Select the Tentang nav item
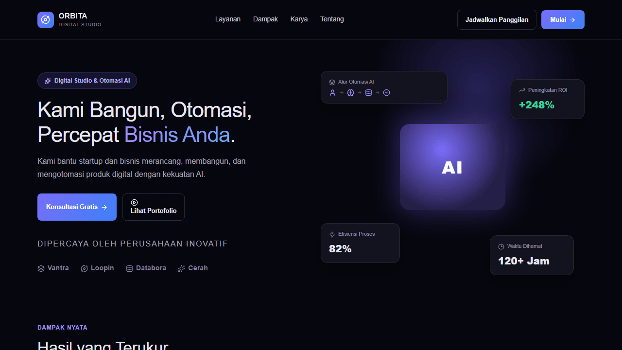622x350 pixels. point(332,19)
